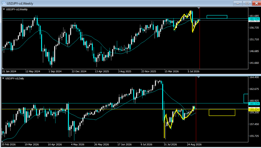Click the gray chart shift triangle on Weekly chart
The image size is (261, 148).
coord(198,8)
